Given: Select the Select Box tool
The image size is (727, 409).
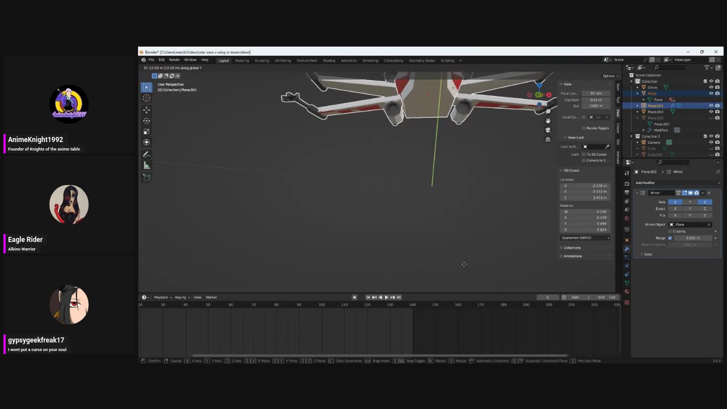Looking at the screenshot, I should point(147,87).
